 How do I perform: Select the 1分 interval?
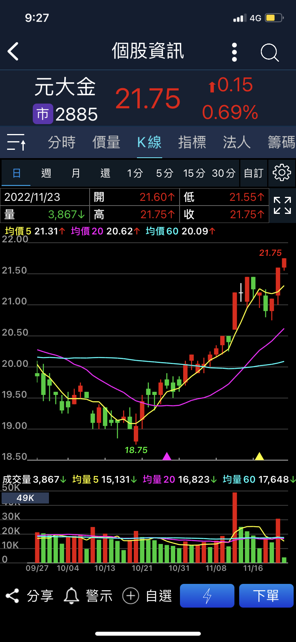[x=135, y=173]
